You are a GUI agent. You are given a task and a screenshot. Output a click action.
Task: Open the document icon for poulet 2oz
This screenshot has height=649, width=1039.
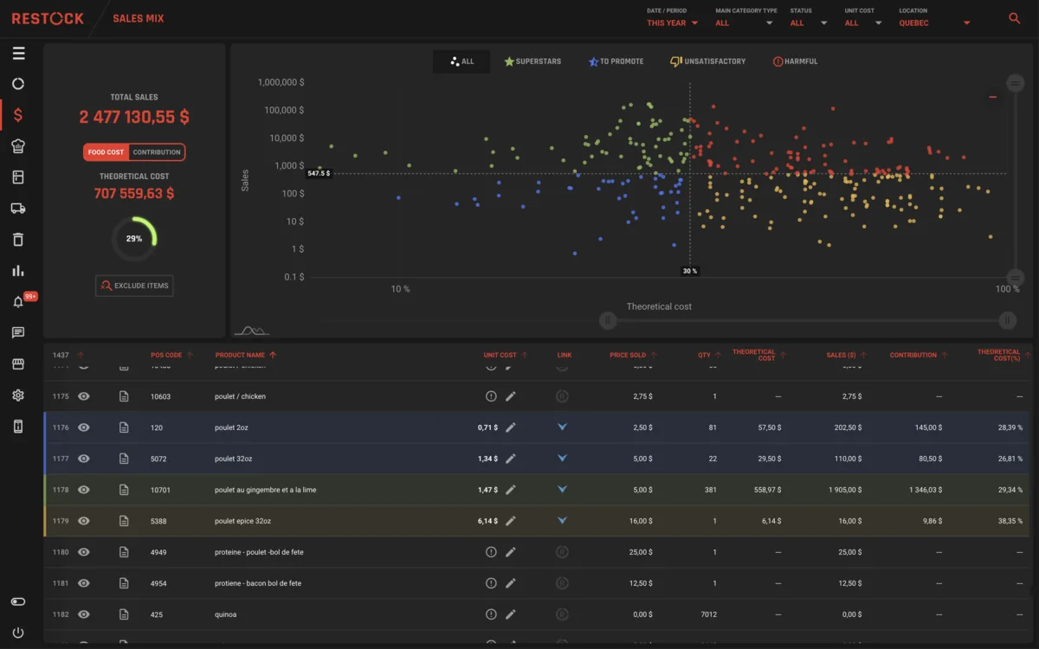(x=124, y=427)
